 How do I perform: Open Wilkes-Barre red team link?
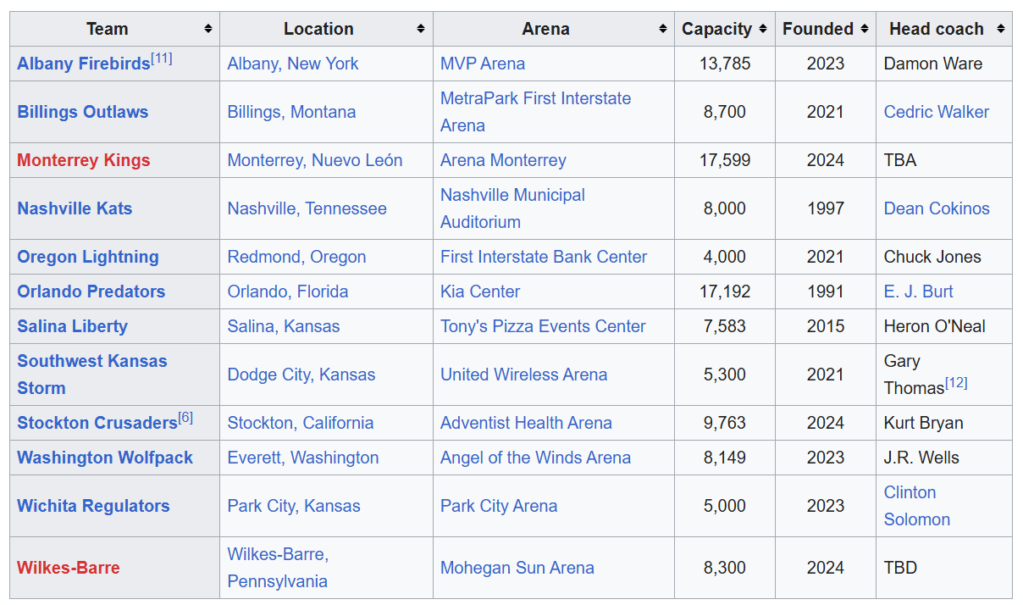coord(68,568)
